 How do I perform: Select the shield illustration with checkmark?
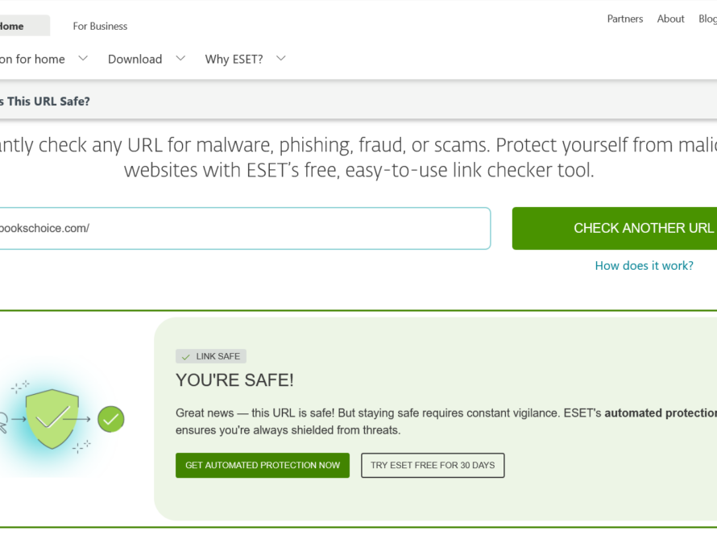coord(52,419)
